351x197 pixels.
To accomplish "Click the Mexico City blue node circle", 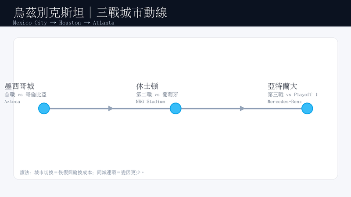I will point(44,109).
